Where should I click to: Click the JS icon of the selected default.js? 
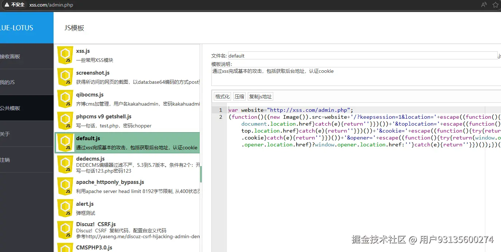pyautogui.click(x=65, y=143)
